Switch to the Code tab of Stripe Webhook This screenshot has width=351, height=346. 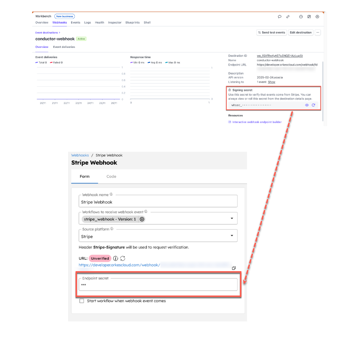[x=111, y=177]
